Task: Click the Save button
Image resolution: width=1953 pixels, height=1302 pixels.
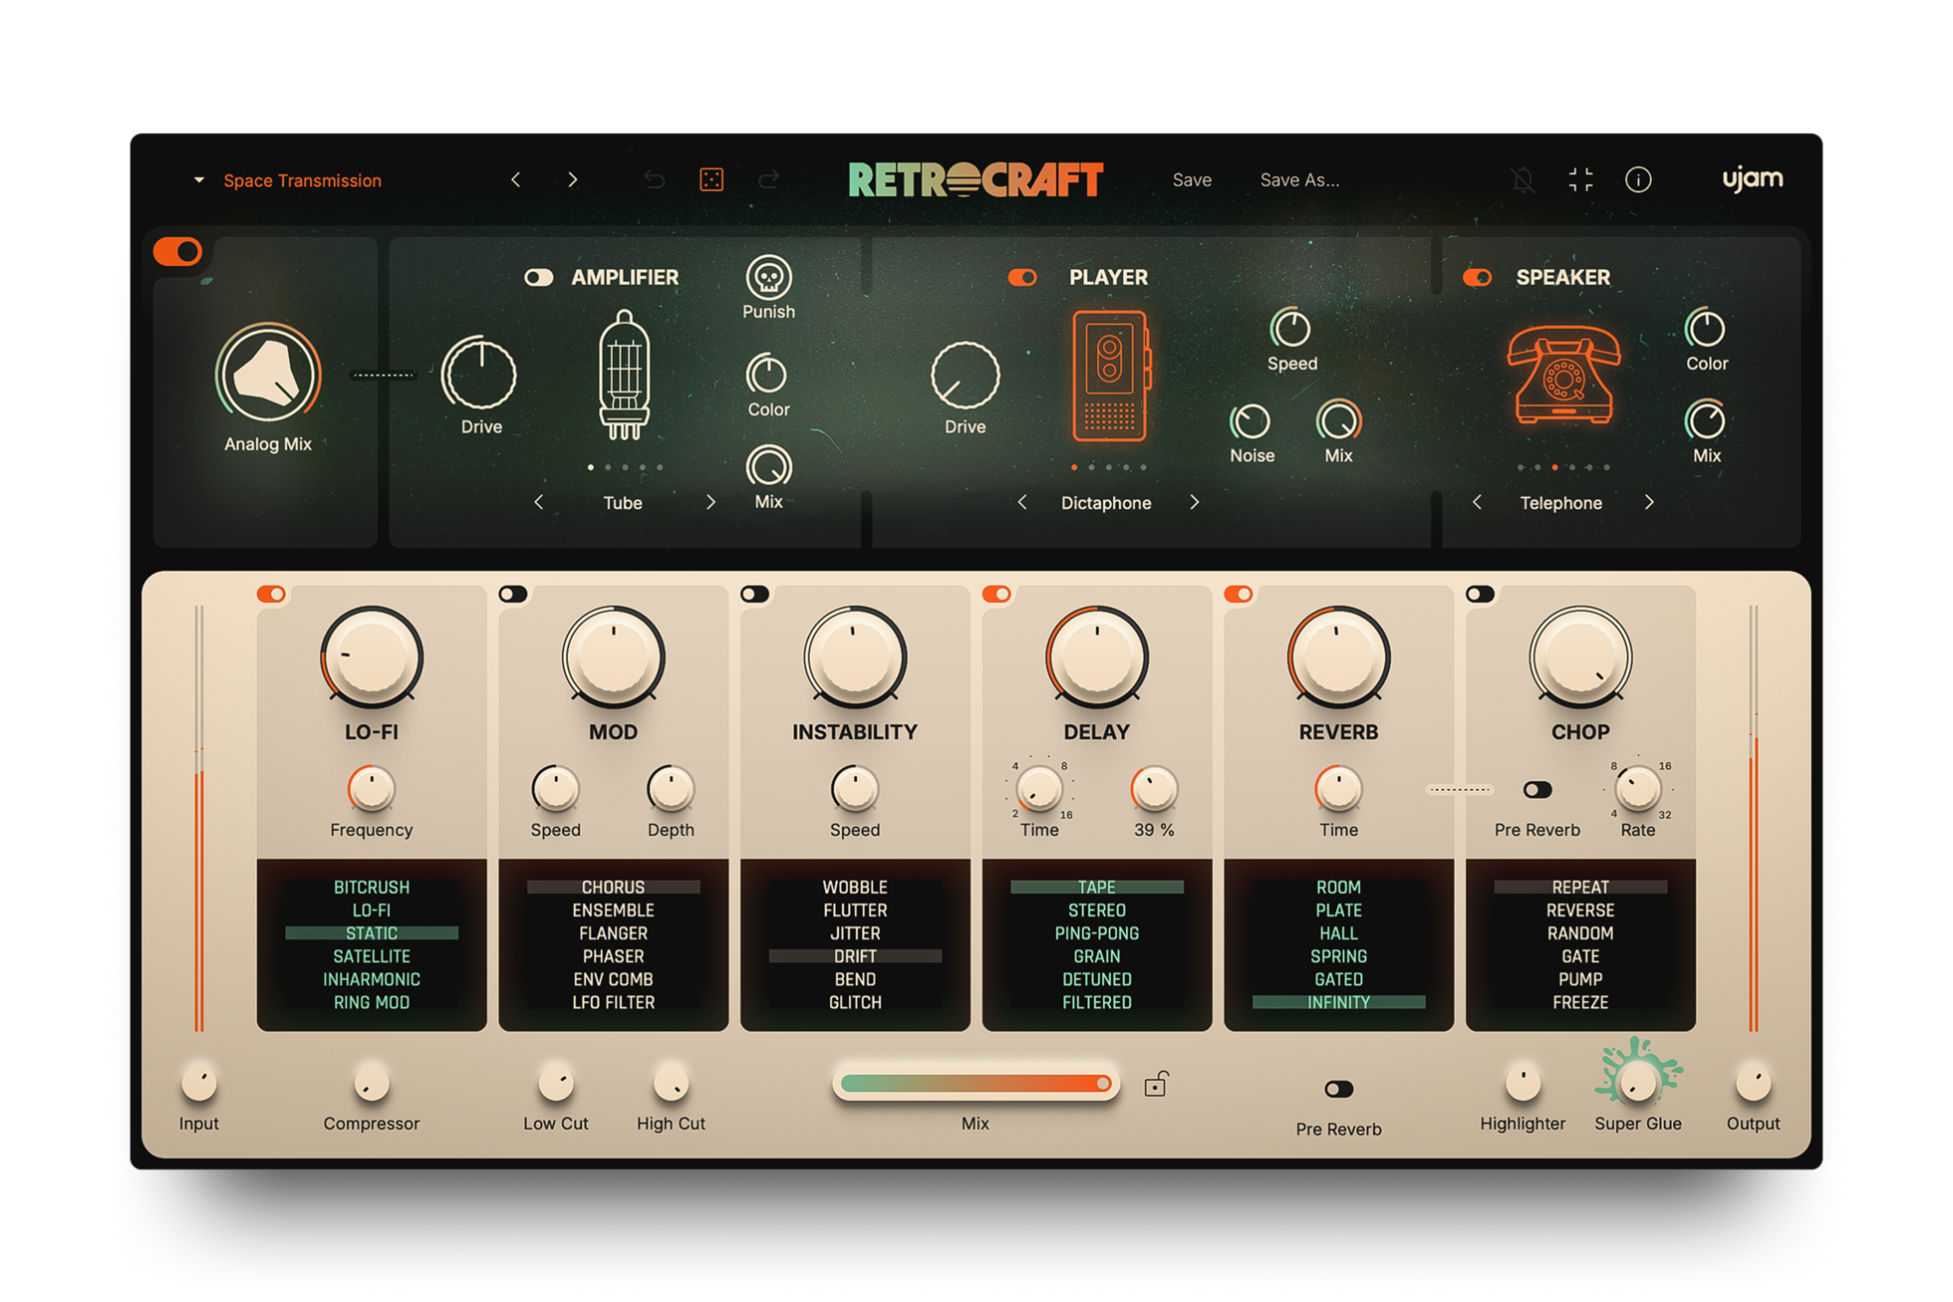Action: coord(1192,180)
